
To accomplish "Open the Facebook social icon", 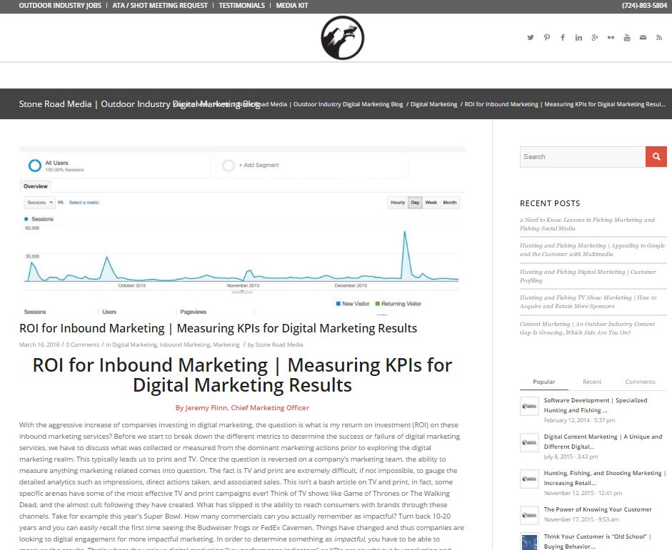I will (563, 38).
